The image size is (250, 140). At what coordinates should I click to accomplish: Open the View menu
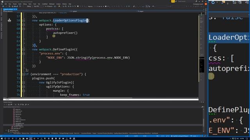pos(10,4)
